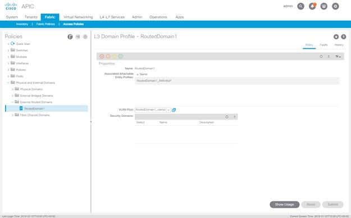Image resolution: width=351 pixels, height=218 pixels.
Task: Click the middle Policies panel icon
Action: [x=78, y=37]
